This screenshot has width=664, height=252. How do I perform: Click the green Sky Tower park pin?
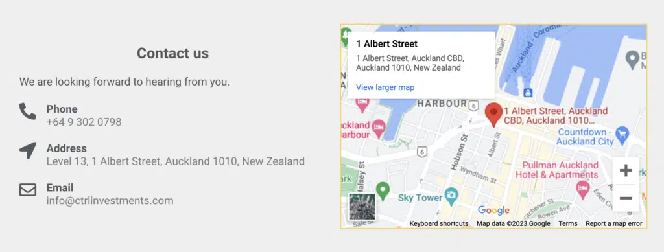(x=383, y=190)
